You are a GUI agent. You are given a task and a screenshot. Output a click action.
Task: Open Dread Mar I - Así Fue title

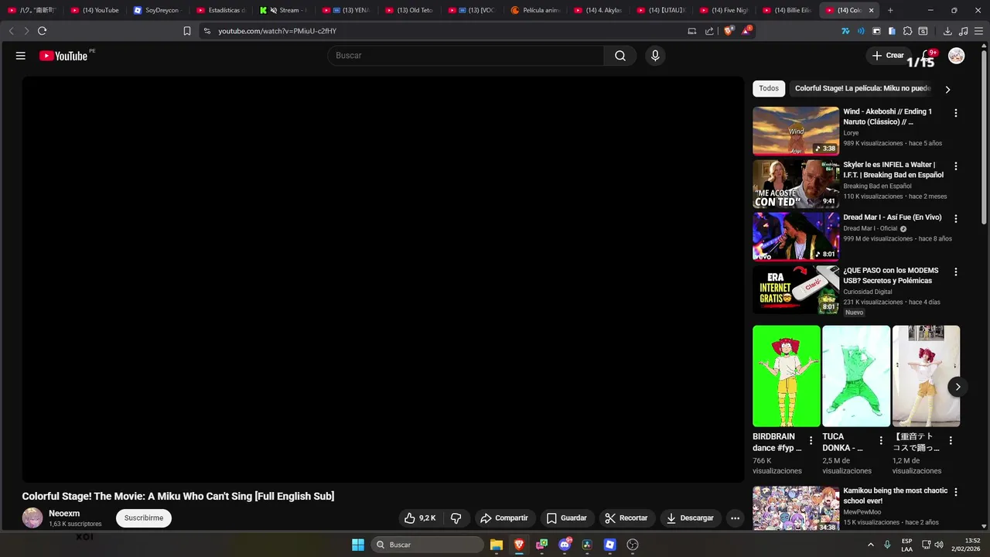pos(893,217)
